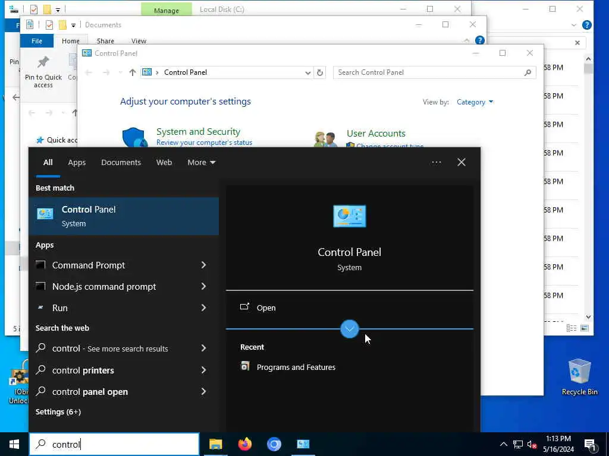This screenshot has height=456, width=609.
Task: Open the notification center icon
Action: [589, 444]
